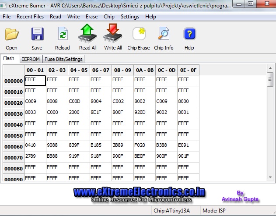Select row header 000000
Screen dimensions: 276x216
point(14,81)
